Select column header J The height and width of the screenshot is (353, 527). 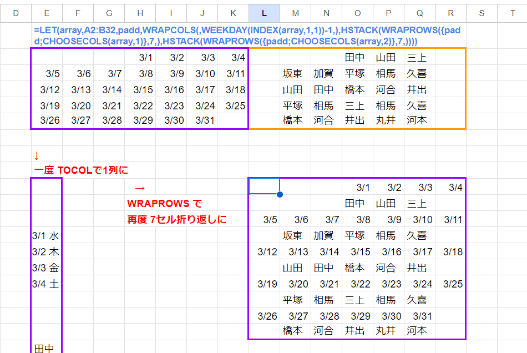point(202,13)
